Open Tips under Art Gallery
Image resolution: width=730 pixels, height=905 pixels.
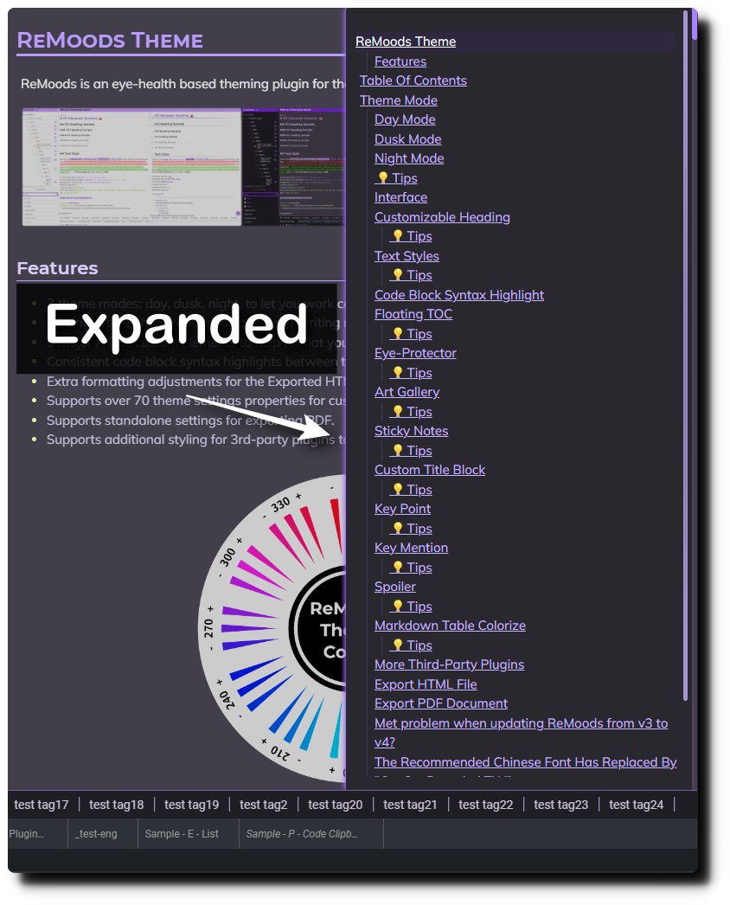411,412
